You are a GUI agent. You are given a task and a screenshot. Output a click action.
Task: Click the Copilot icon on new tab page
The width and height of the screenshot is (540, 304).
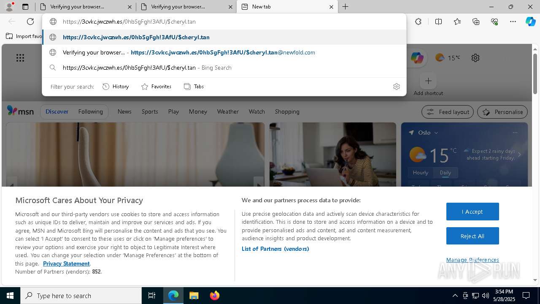click(417, 58)
